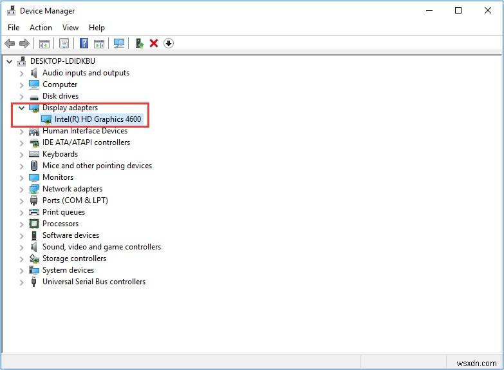504x370 pixels.
Task: Open the Properties toolbar icon
Action: (64, 43)
